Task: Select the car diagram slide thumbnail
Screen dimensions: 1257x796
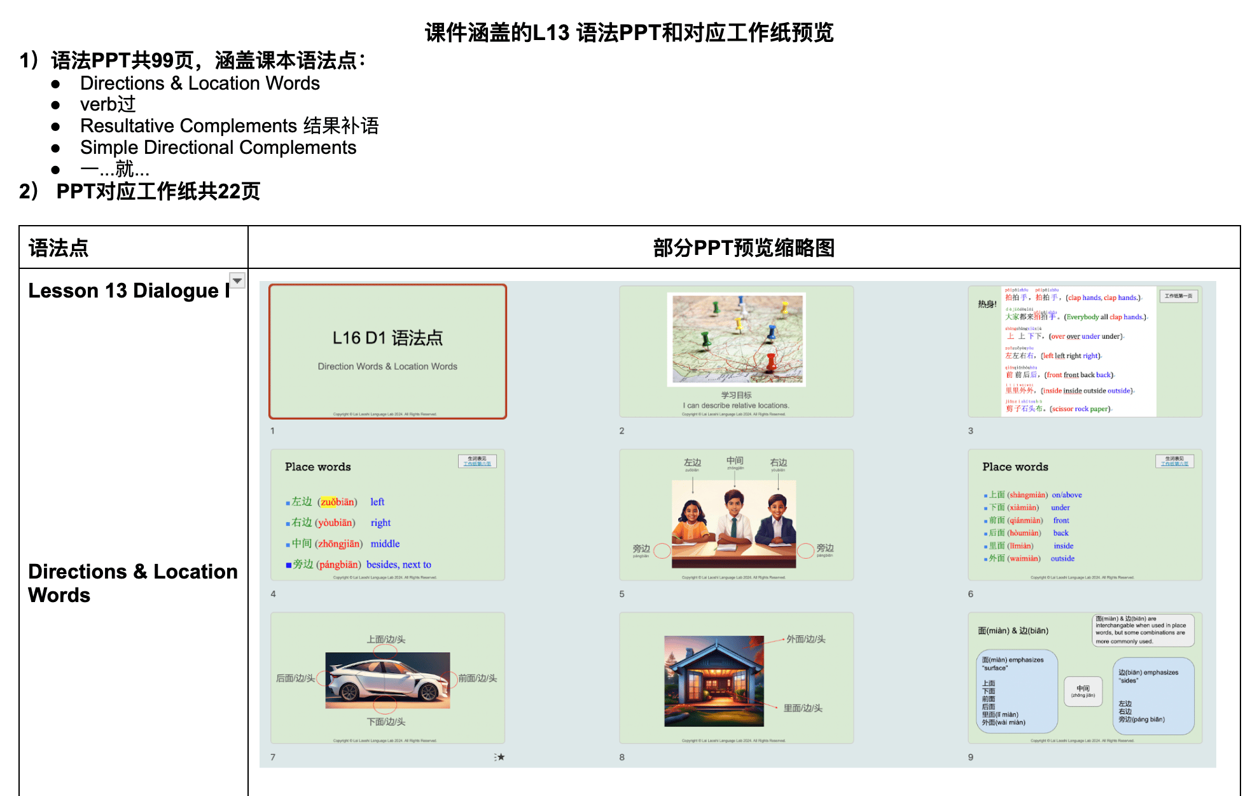Action: tap(387, 678)
